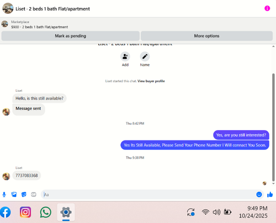Open WhatsApp from the taskbar

pos(45,212)
